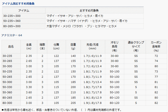Select text starting 大型マダイ・メジロ
The image size is (168, 112).
81,26
